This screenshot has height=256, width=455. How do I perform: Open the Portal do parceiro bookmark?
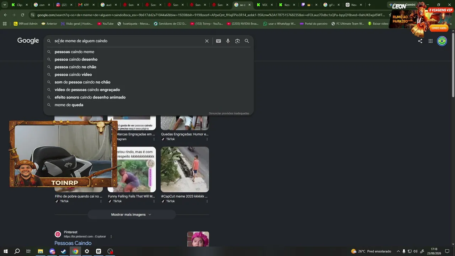tap(314, 24)
